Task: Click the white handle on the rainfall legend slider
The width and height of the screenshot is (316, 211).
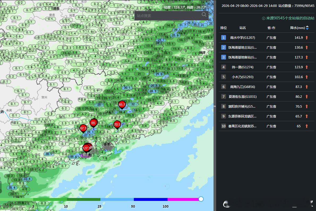Action: pos(201,199)
